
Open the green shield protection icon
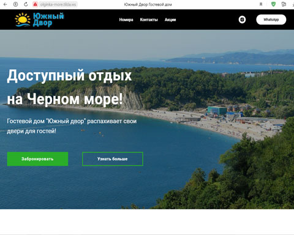(x=273, y=4)
